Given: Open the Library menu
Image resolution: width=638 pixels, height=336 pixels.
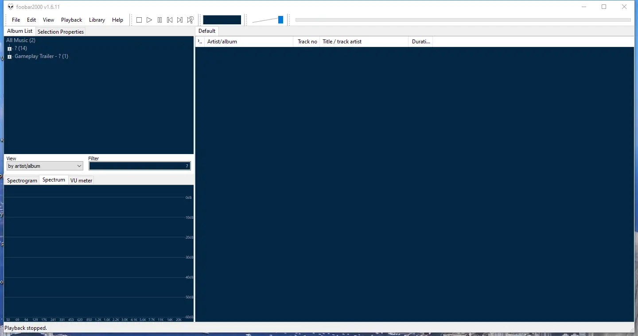Looking at the screenshot, I should tap(97, 20).
